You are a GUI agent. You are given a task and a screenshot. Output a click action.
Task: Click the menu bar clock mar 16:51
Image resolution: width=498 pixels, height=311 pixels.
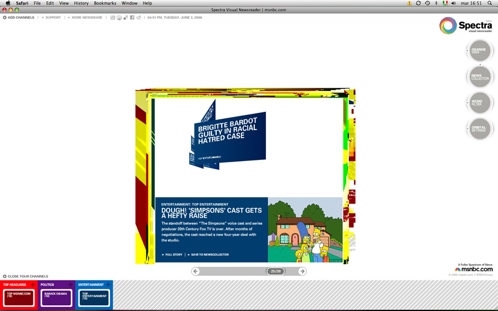471,3
